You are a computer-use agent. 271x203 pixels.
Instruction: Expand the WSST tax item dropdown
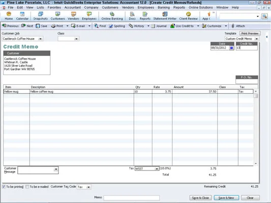pyautogui.click(x=157, y=168)
